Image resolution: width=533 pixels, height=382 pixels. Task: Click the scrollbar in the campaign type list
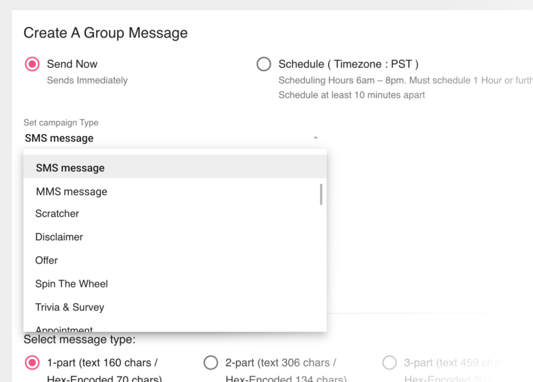321,193
